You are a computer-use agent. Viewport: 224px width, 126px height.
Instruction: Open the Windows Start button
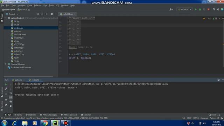pyautogui.click(x=4, y=123)
